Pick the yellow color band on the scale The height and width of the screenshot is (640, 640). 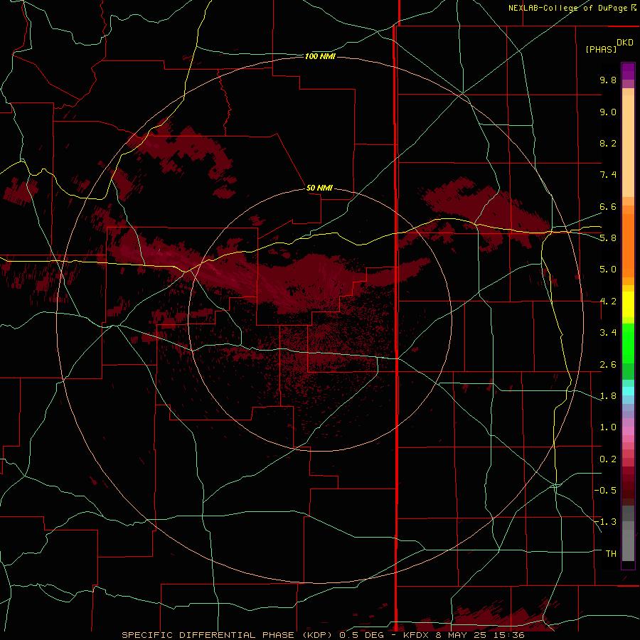tap(628, 304)
